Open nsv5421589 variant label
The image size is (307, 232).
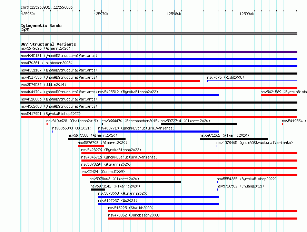[x=284, y=92]
